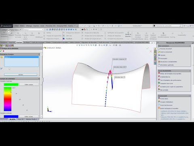
Task: Open the Insertion menu
Action: (36, 26)
